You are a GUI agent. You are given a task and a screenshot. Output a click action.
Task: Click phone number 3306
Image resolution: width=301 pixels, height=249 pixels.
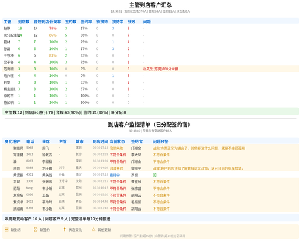click(x=29, y=181)
